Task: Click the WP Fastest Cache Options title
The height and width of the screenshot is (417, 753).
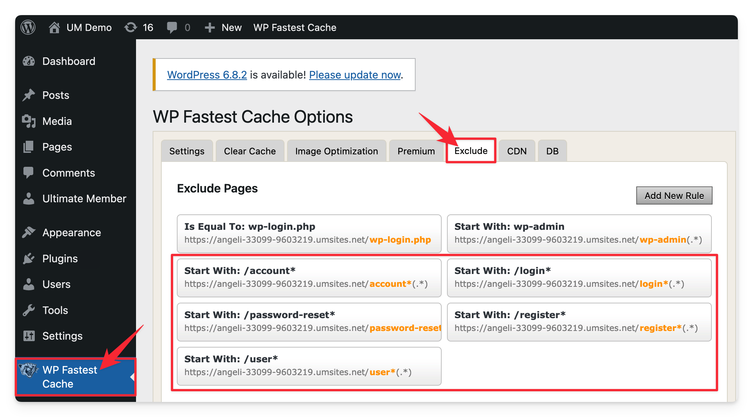Action: pyautogui.click(x=253, y=117)
